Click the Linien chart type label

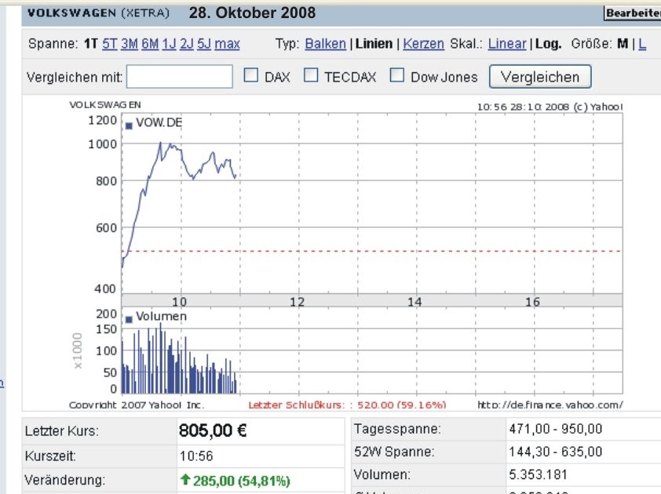click(374, 43)
